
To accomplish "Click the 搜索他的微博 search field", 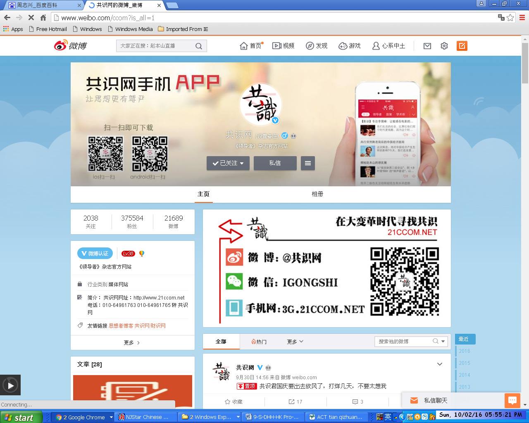I will click(x=404, y=341).
